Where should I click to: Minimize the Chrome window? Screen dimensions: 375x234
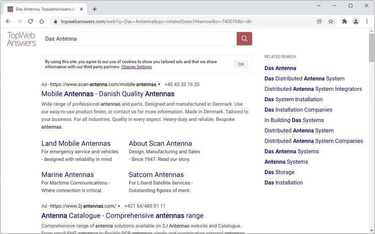334,5
